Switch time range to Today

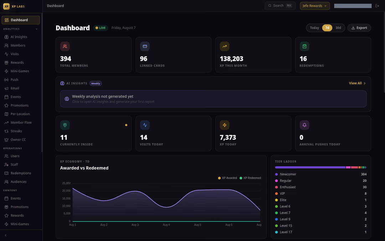(314, 28)
